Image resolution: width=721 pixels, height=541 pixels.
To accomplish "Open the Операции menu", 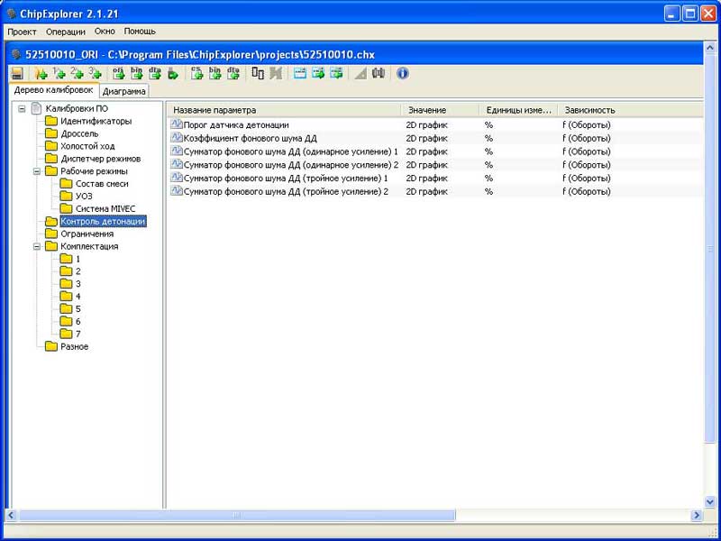I will click(65, 31).
